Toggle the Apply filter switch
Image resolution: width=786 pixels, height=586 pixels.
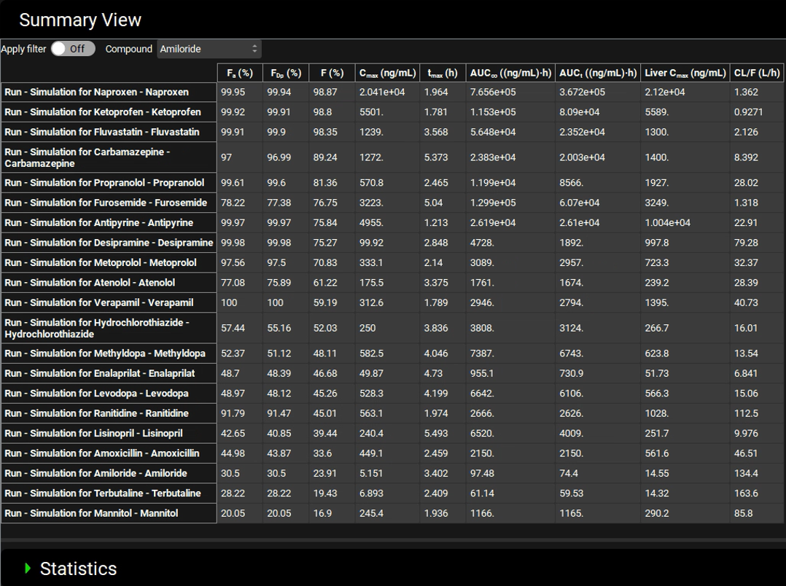click(73, 49)
